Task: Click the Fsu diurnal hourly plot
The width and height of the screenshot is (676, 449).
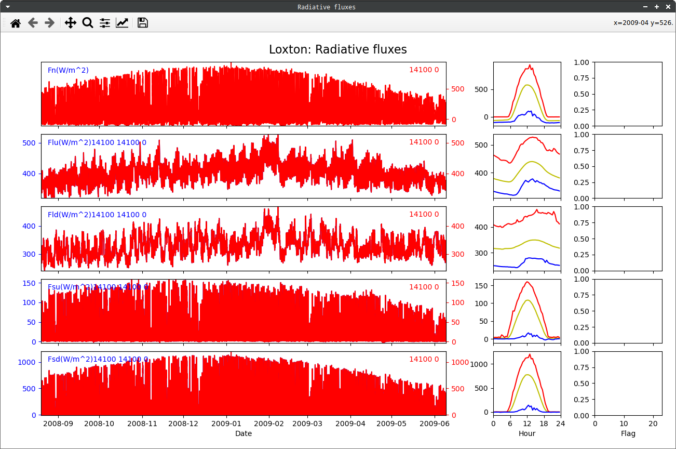Action: pyautogui.click(x=527, y=311)
